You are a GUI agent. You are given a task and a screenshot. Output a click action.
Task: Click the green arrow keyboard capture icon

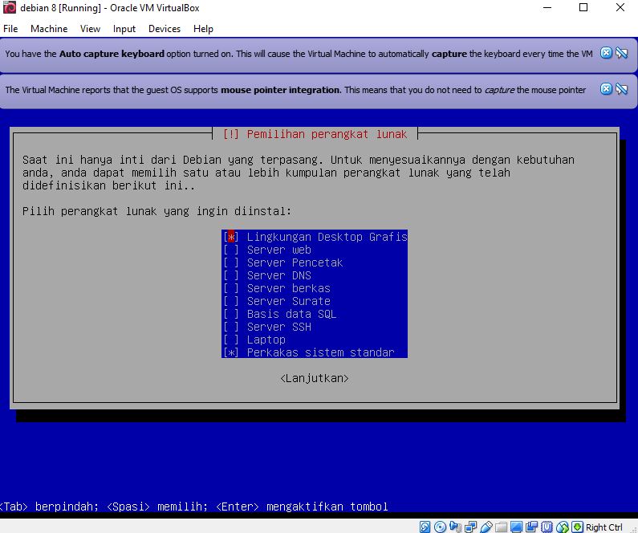point(577,527)
